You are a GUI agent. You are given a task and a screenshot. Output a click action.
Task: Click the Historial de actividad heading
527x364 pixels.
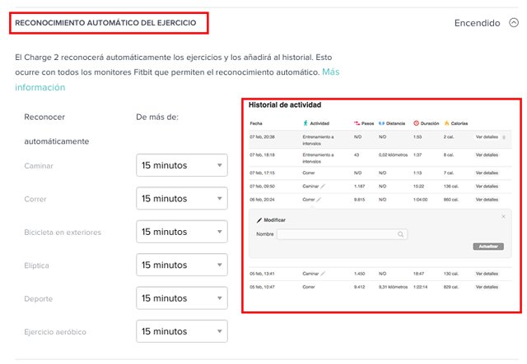coord(285,105)
